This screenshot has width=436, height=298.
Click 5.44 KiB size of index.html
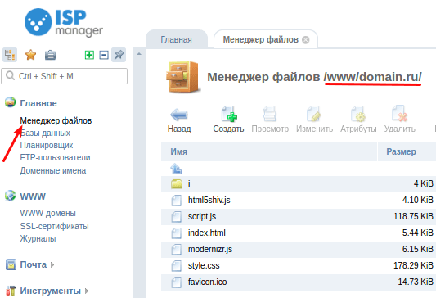(418, 233)
